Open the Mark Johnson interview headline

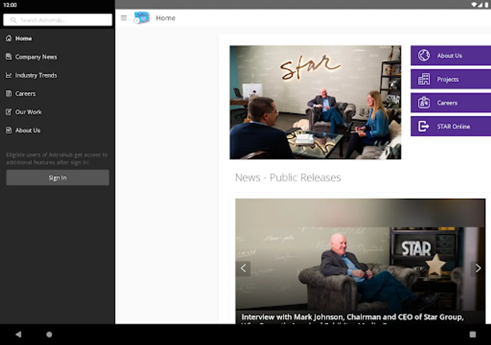coord(352,318)
